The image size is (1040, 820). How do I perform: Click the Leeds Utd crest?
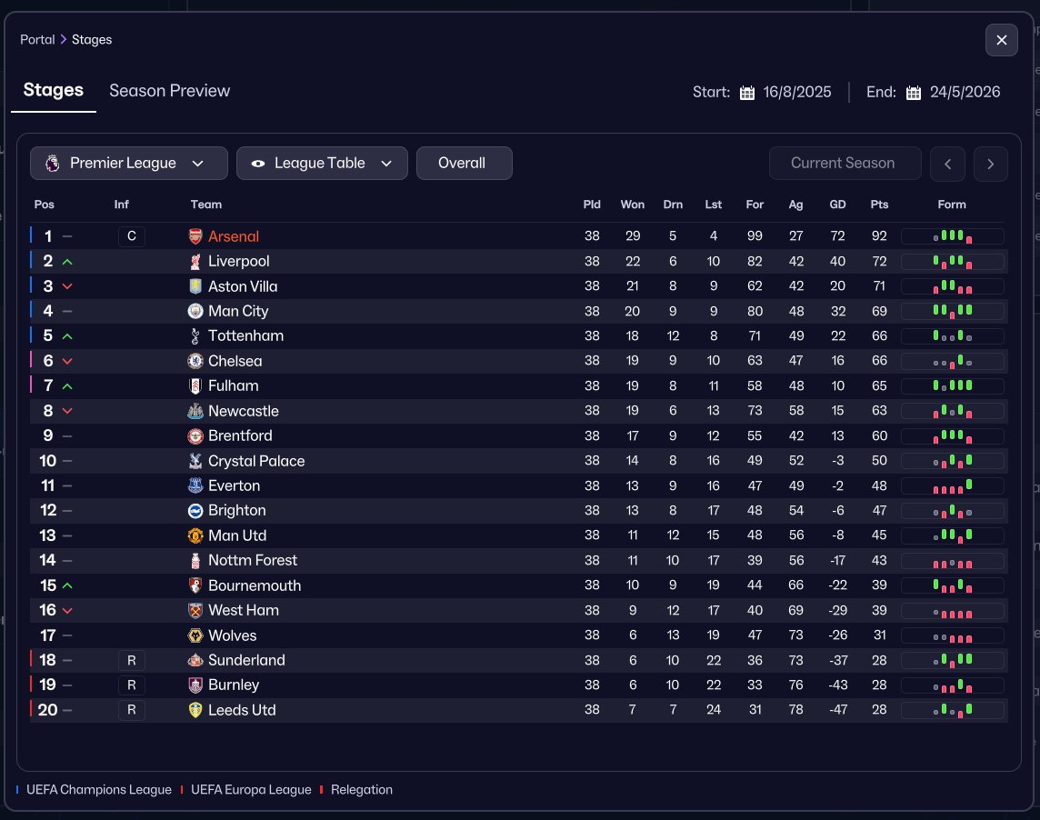[x=195, y=710]
